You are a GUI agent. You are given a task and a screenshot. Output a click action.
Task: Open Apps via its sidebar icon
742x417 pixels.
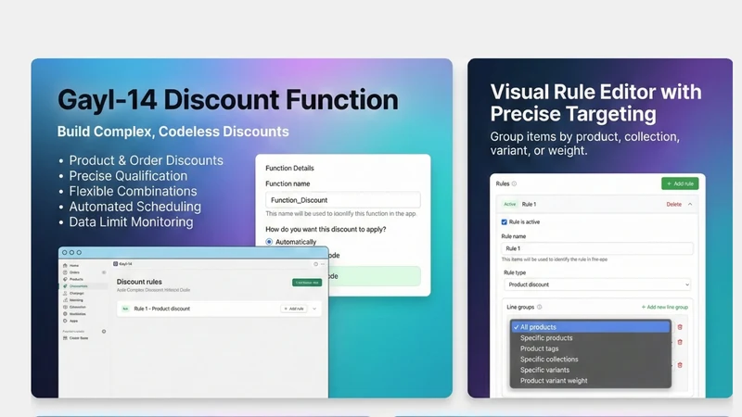tap(65, 321)
